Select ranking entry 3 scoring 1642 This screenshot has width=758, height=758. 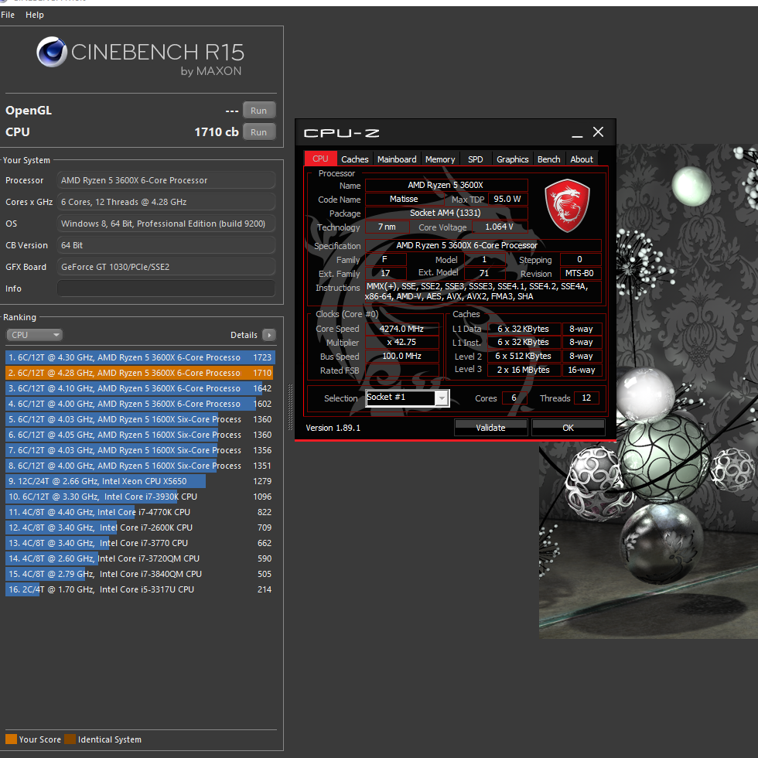click(x=140, y=388)
